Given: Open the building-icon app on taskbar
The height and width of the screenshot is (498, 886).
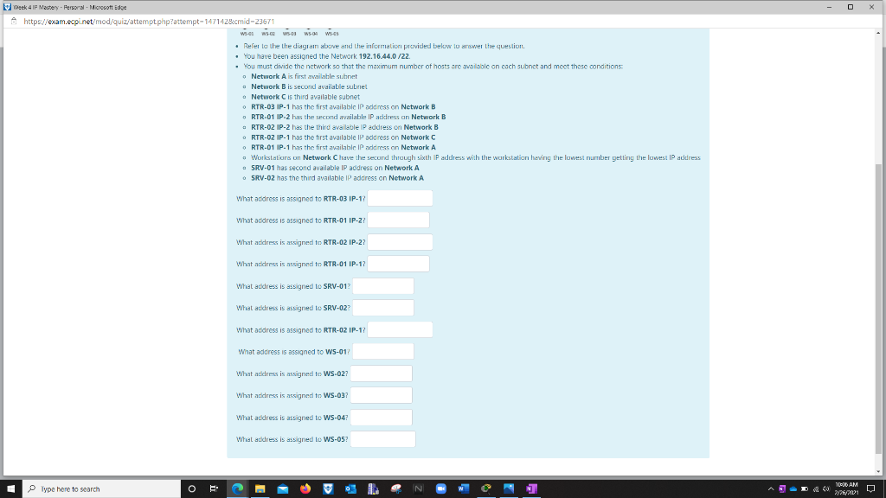Looking at the screenshot, I should click(373, 489).
